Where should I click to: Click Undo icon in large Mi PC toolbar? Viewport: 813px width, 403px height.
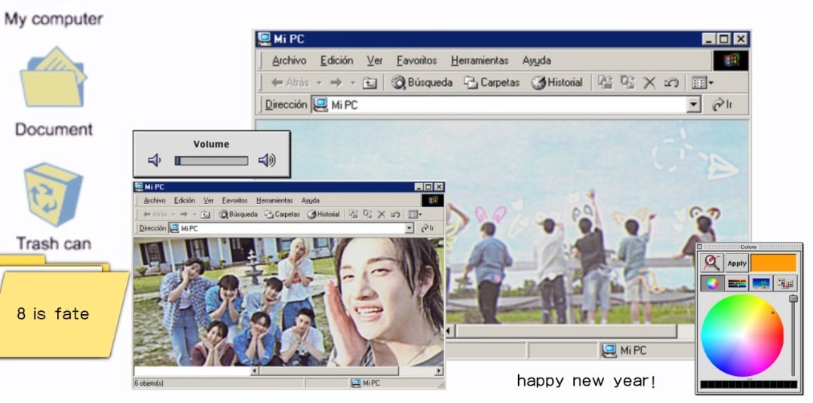tap(671, 83)
